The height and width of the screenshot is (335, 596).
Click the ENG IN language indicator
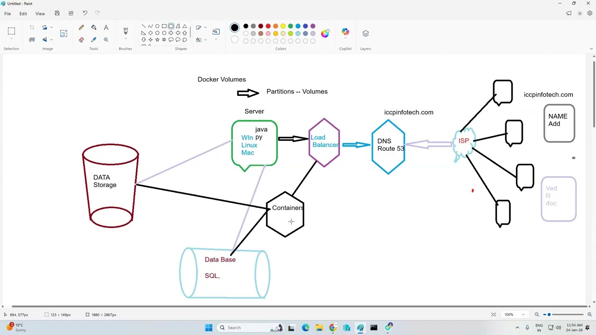coord(539,328)
